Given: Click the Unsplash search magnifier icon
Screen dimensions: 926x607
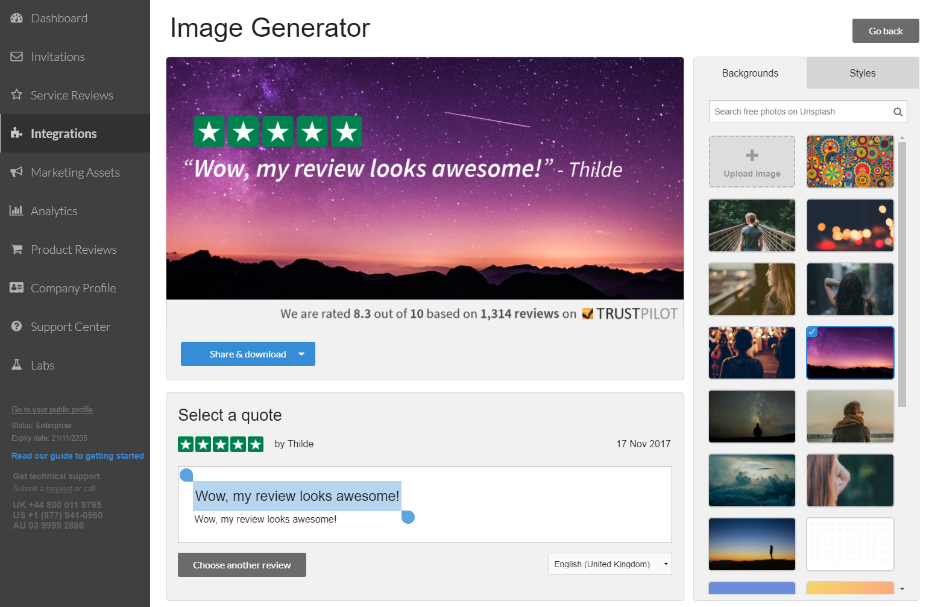Looking at the screenshot, I should (898, 112).
